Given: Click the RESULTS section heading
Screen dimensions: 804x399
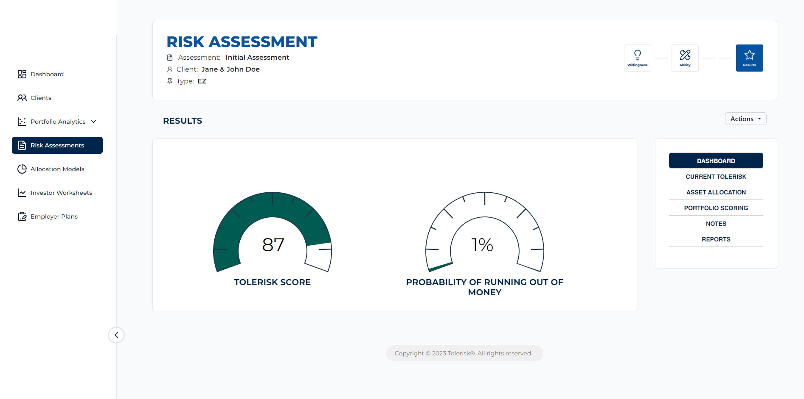Looking at the screenshot, I should point(183,121).
